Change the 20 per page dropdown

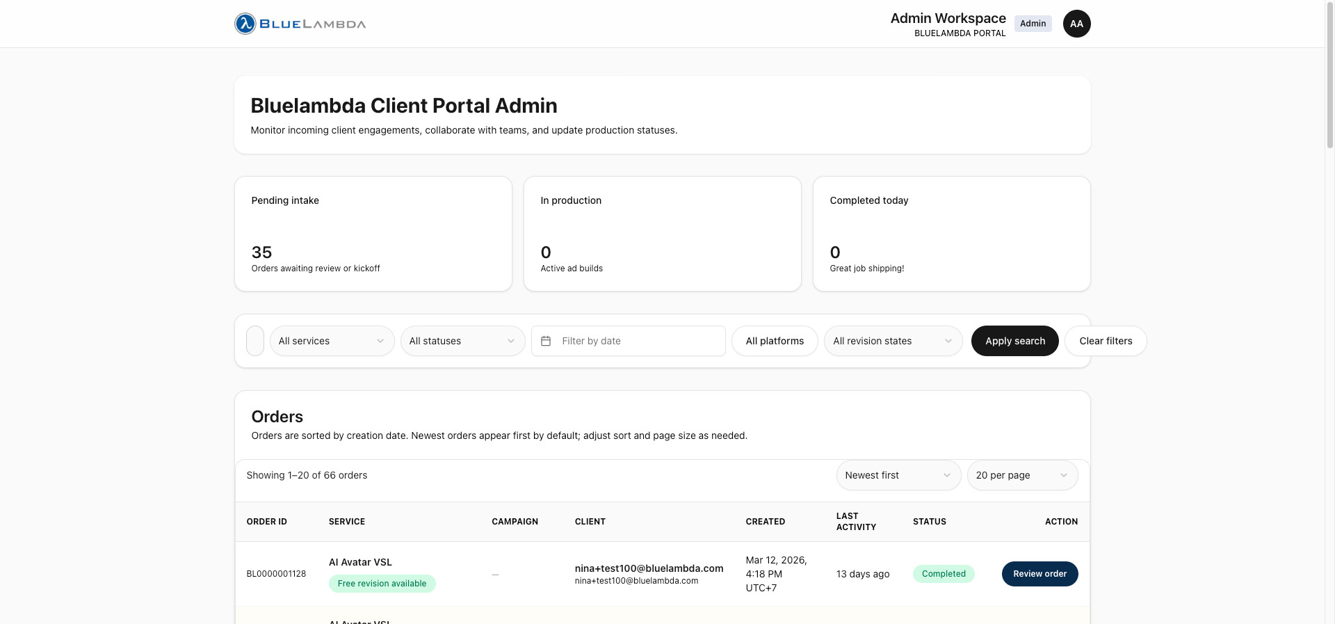[x=1022, y=475]
